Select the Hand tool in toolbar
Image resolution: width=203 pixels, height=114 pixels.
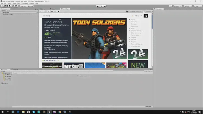pos(3,6)
